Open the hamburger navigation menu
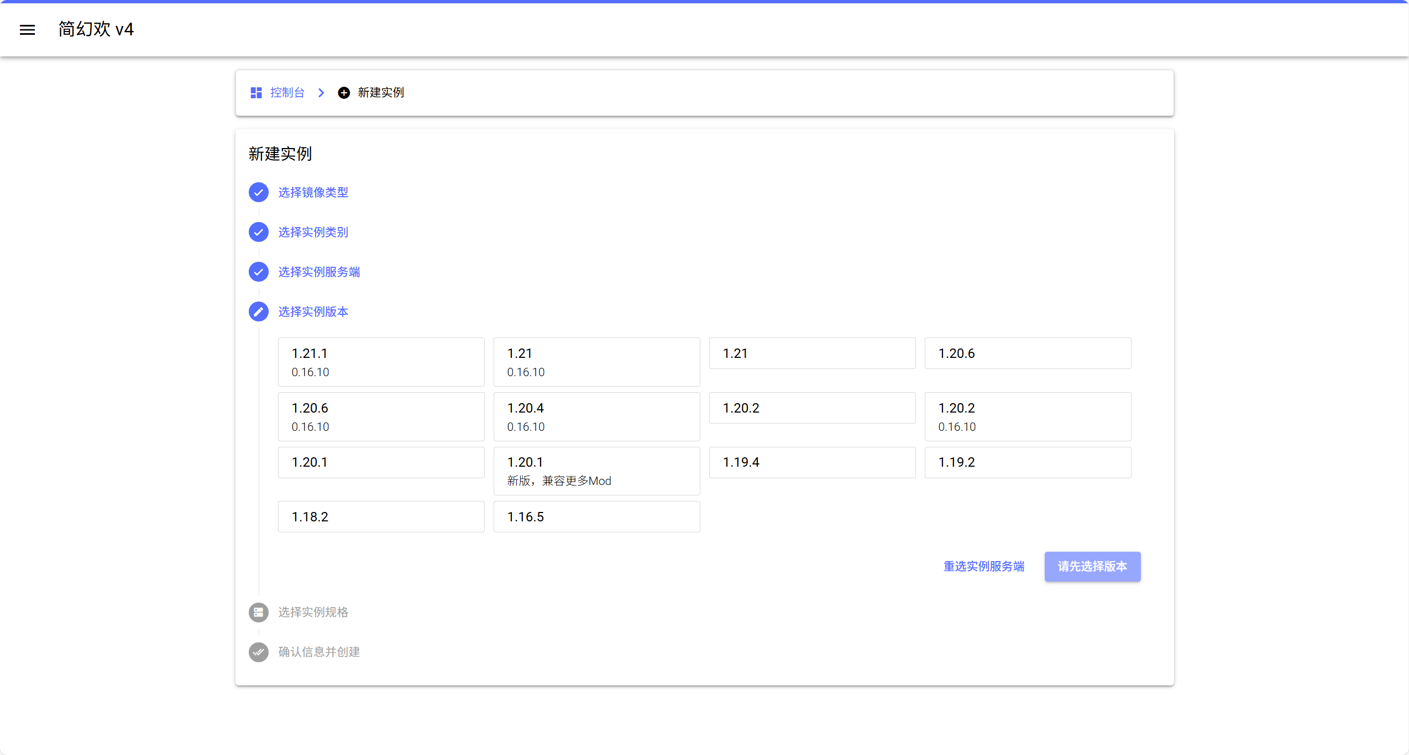The height and width of the screenshot is (755, 1409). tap(27, 30)
